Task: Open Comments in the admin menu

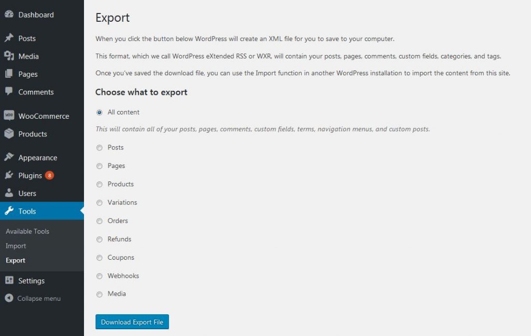Action: coord(36,92)
